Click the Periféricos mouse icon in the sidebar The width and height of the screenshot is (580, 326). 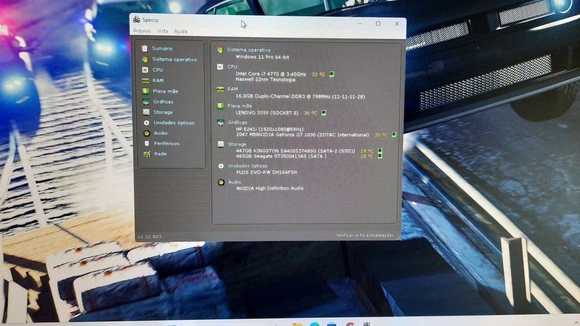147,143
